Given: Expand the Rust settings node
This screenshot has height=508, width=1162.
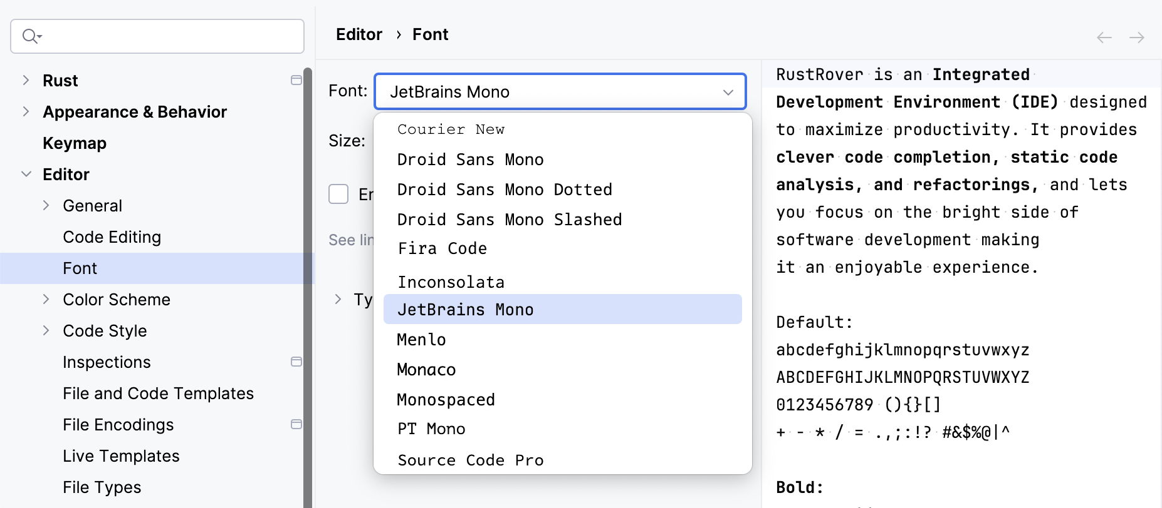Looking at the screenshot, I should pos(26,80).
